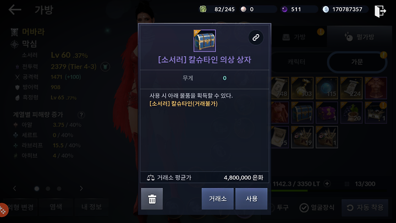This screenshot has height=223, width=396.
Task: Go to previous stats page arrow
Action: 14,188
